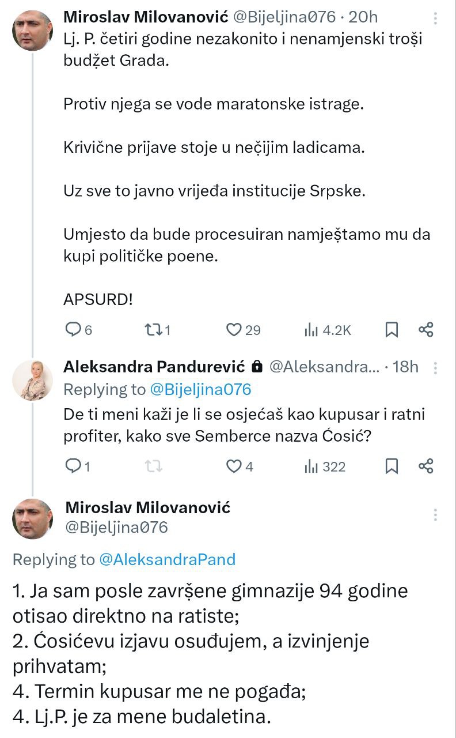Open the @AleksandraPand mention link
The image size is (456, 738).
tap(167, 559)
